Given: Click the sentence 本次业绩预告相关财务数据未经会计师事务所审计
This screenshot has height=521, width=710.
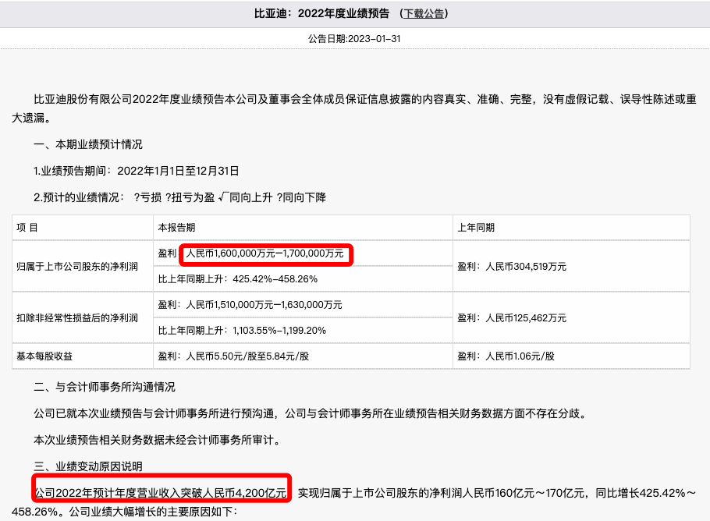Looking at the screenshot, I should (157, 440).
